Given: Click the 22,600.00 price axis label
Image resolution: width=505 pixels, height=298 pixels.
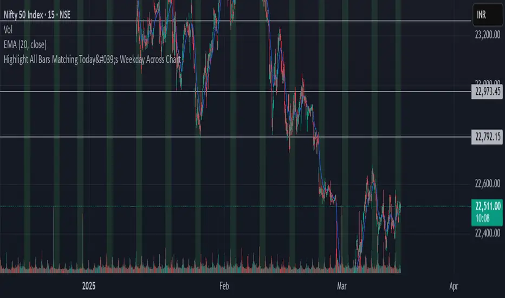Looking at the screenshot, I should [x=488, y=184].
